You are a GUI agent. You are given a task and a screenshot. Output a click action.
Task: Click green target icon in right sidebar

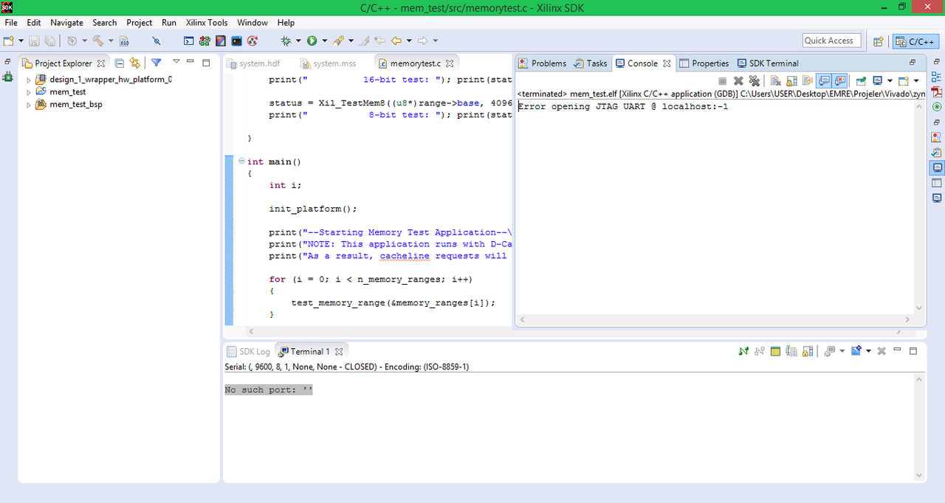coord(937,106)
